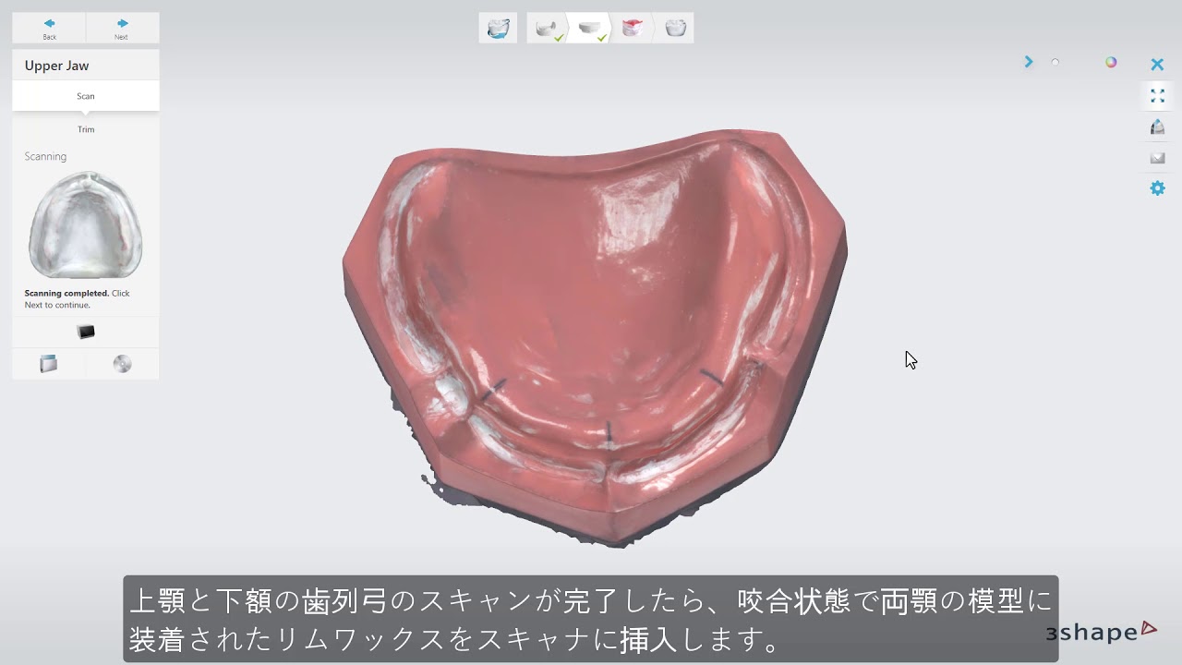Click the scanner device icon
Viewport: 1182px width, 665px height.
pos(86,332)
